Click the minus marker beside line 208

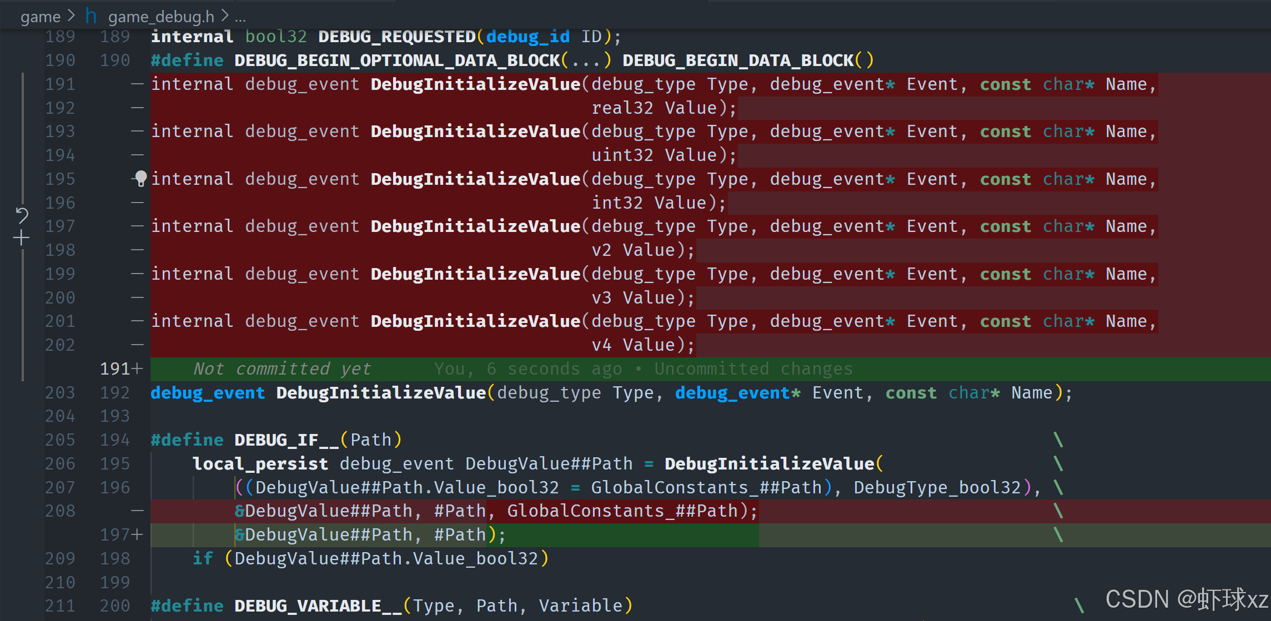(x=138, y=511)
